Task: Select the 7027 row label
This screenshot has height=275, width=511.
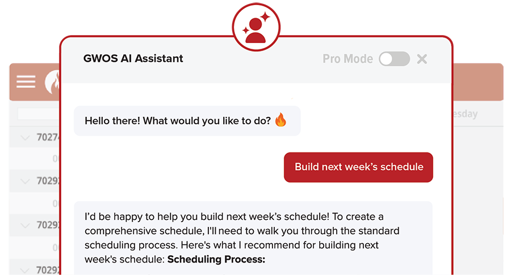Action: point(48,137)
